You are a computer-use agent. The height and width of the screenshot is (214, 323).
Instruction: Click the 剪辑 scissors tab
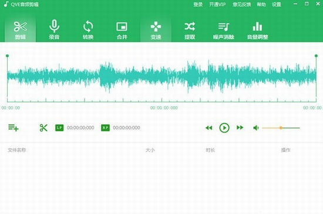click(20, 29)
